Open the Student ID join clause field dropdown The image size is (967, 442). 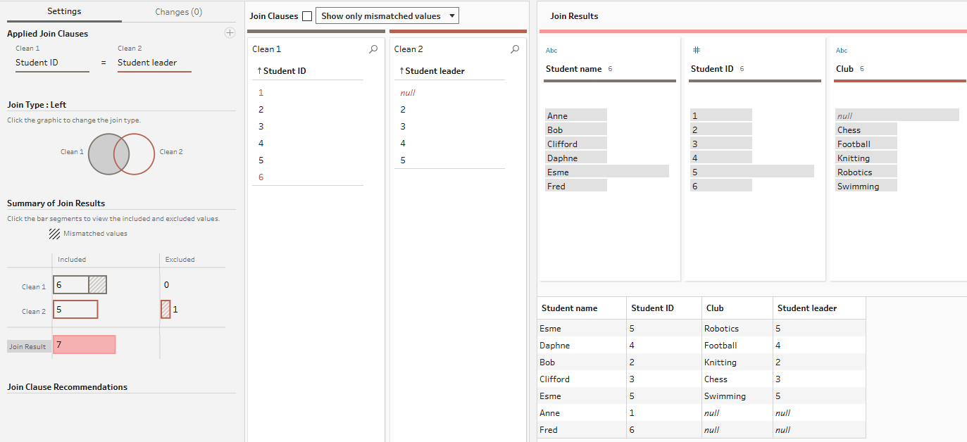[x=52, y=63]
